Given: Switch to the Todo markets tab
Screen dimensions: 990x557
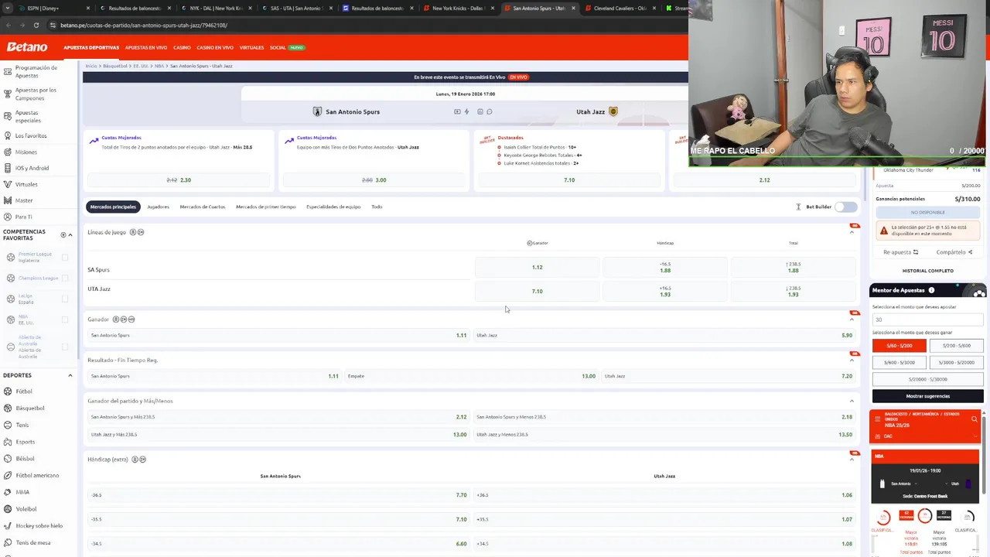Looking at the screenshot, I should 377,207.
